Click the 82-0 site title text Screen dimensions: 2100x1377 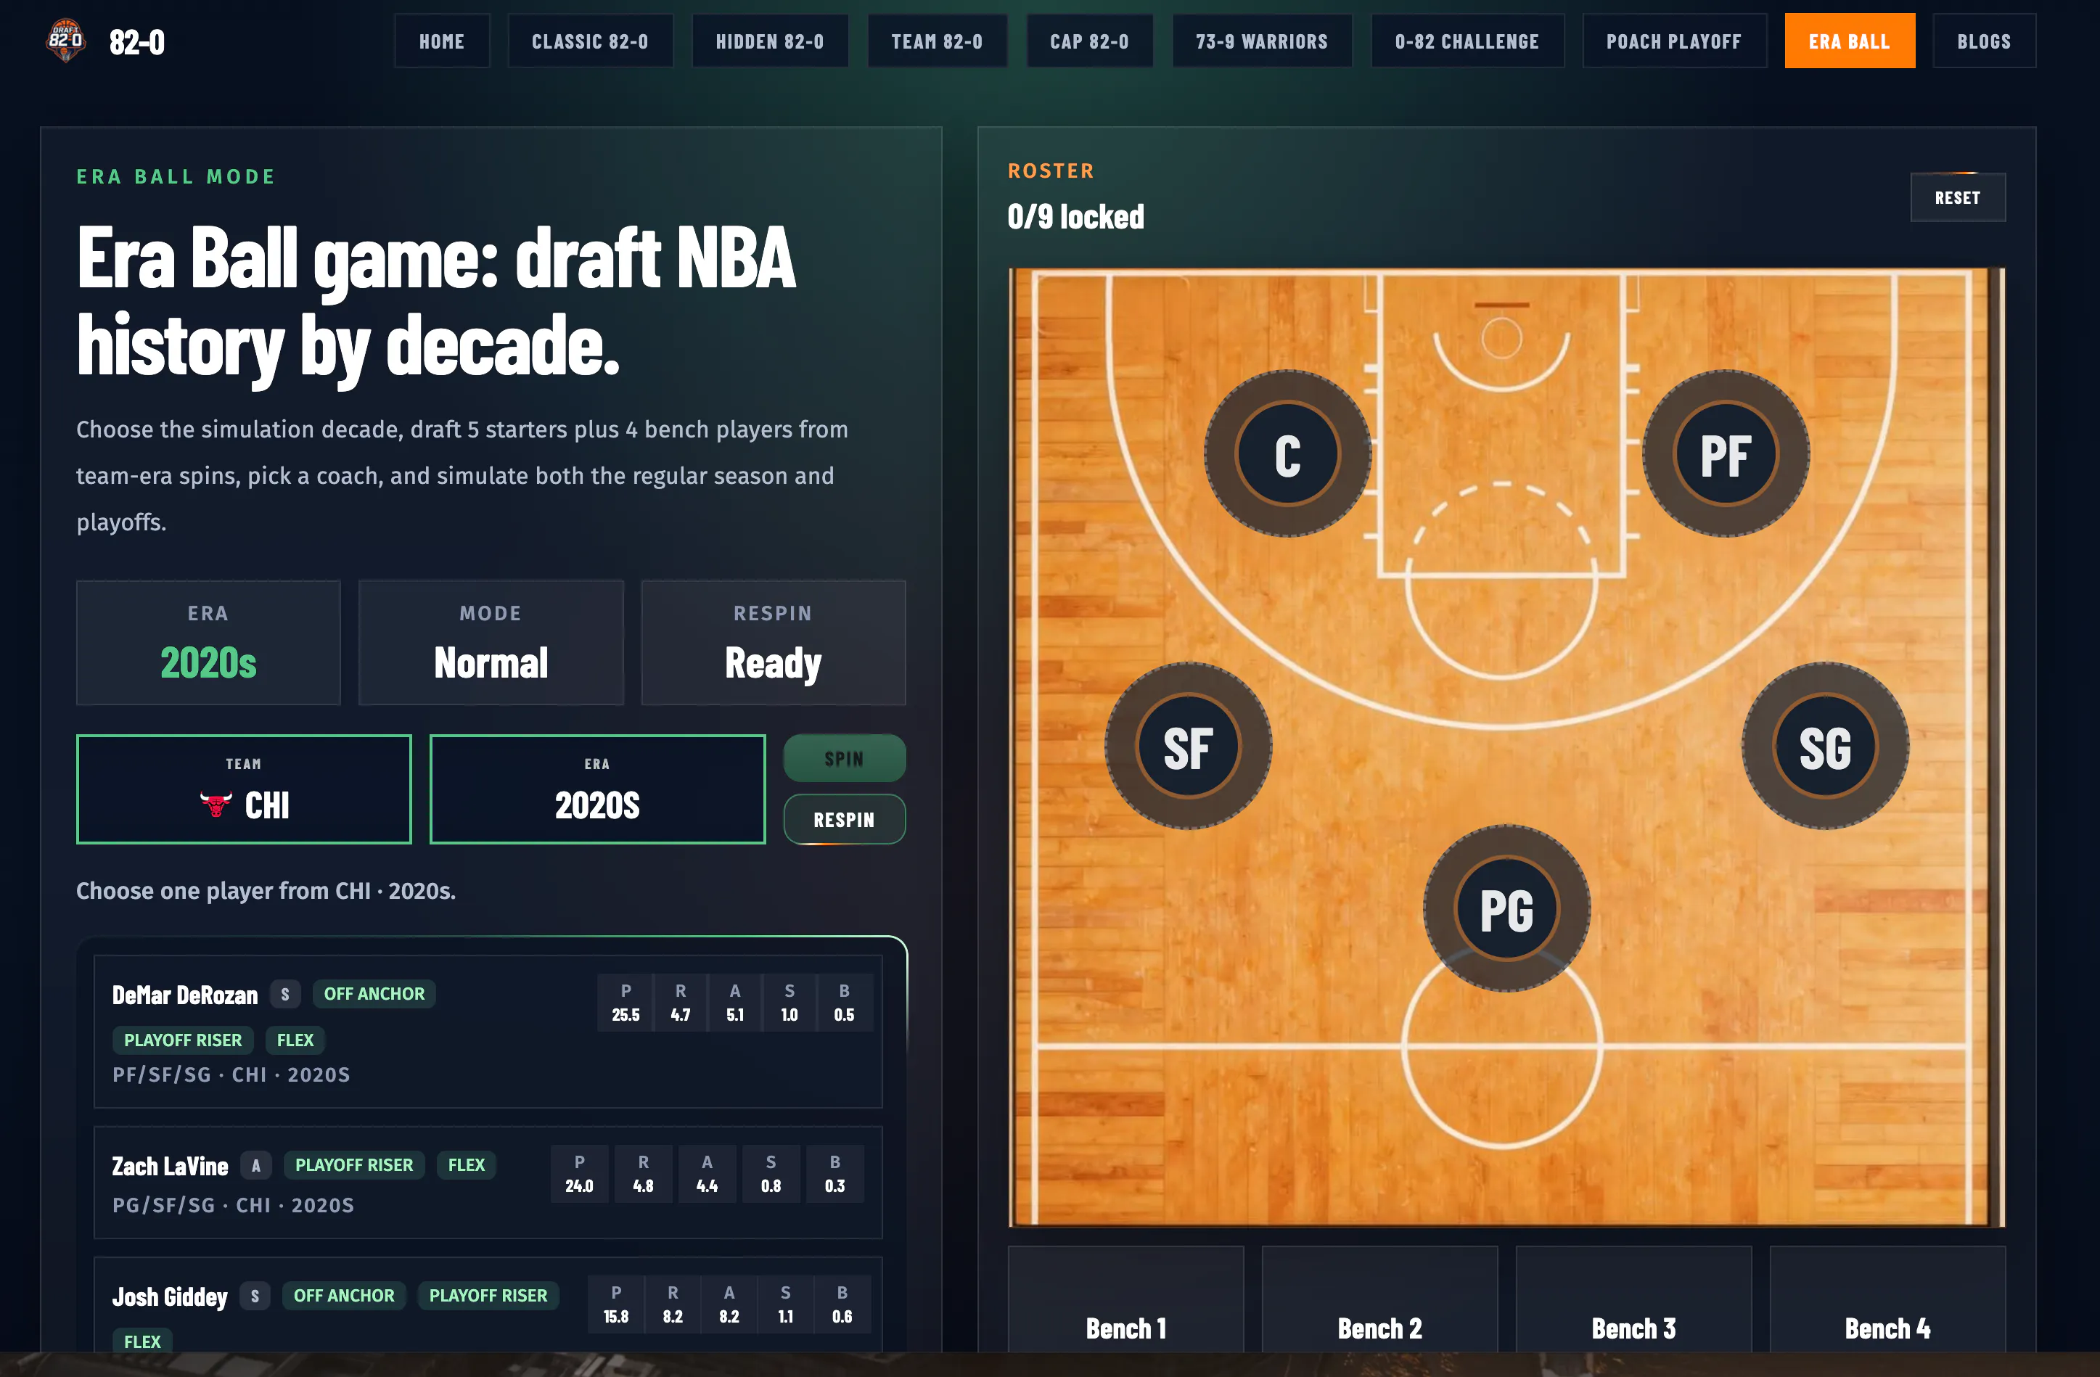(x=136, y=42)
